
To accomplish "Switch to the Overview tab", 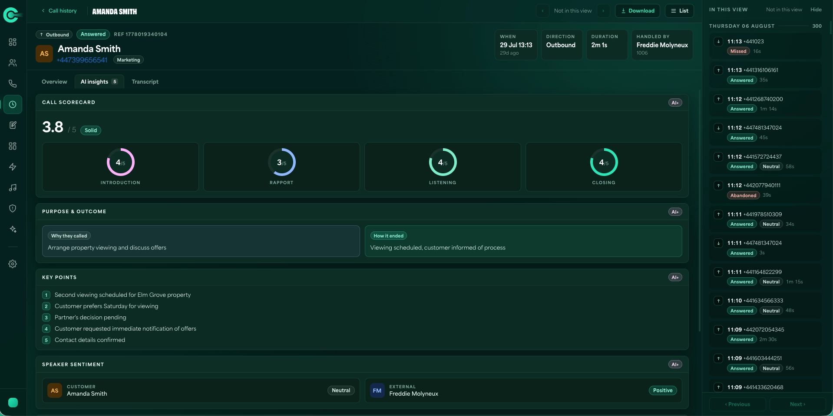I will pos(54,81).
